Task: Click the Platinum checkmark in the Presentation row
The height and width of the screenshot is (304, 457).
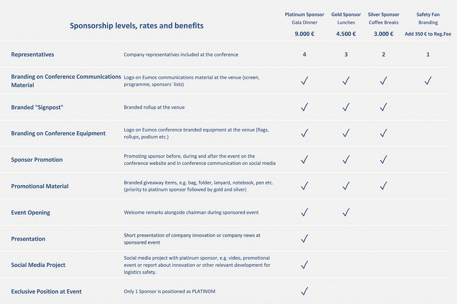Action: (304, 239)
